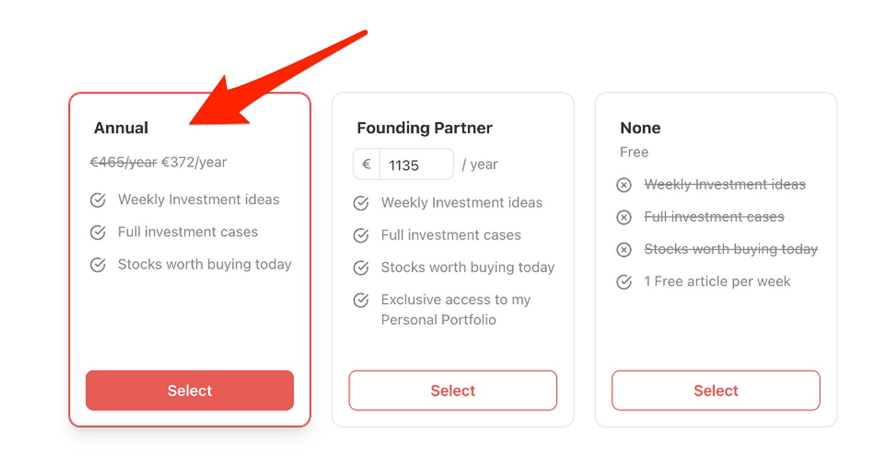Click the 1135 price input field
879x457 pixels.
click(416, 165)
